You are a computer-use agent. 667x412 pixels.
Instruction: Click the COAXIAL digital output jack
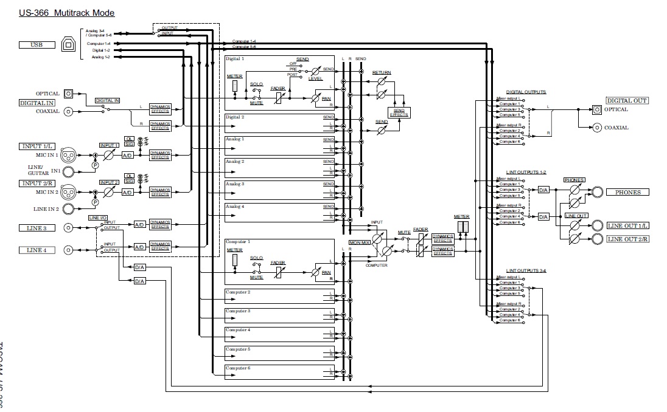[597, 128]
